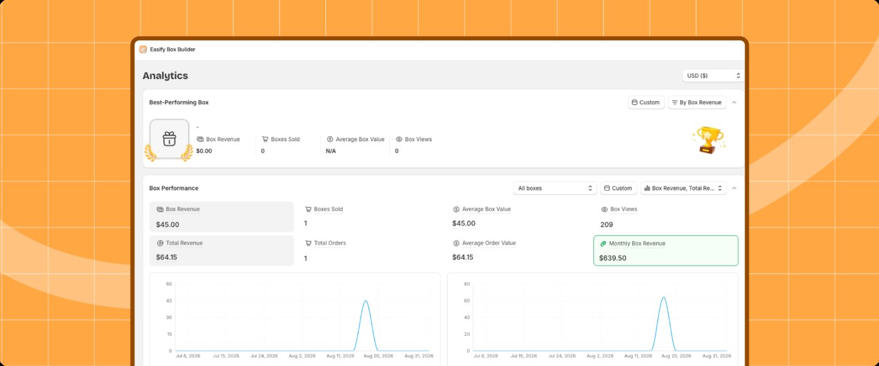
Task: Click the Total Orders cart icon
Action: click(308, 243)
